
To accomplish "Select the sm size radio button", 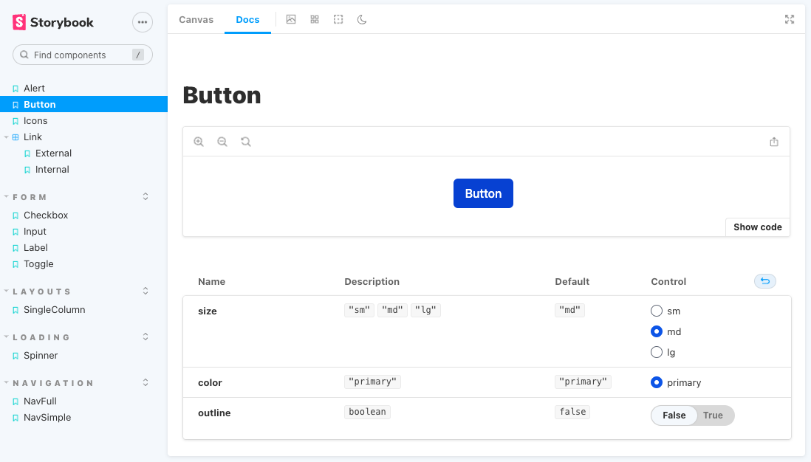I will (657, 311).
